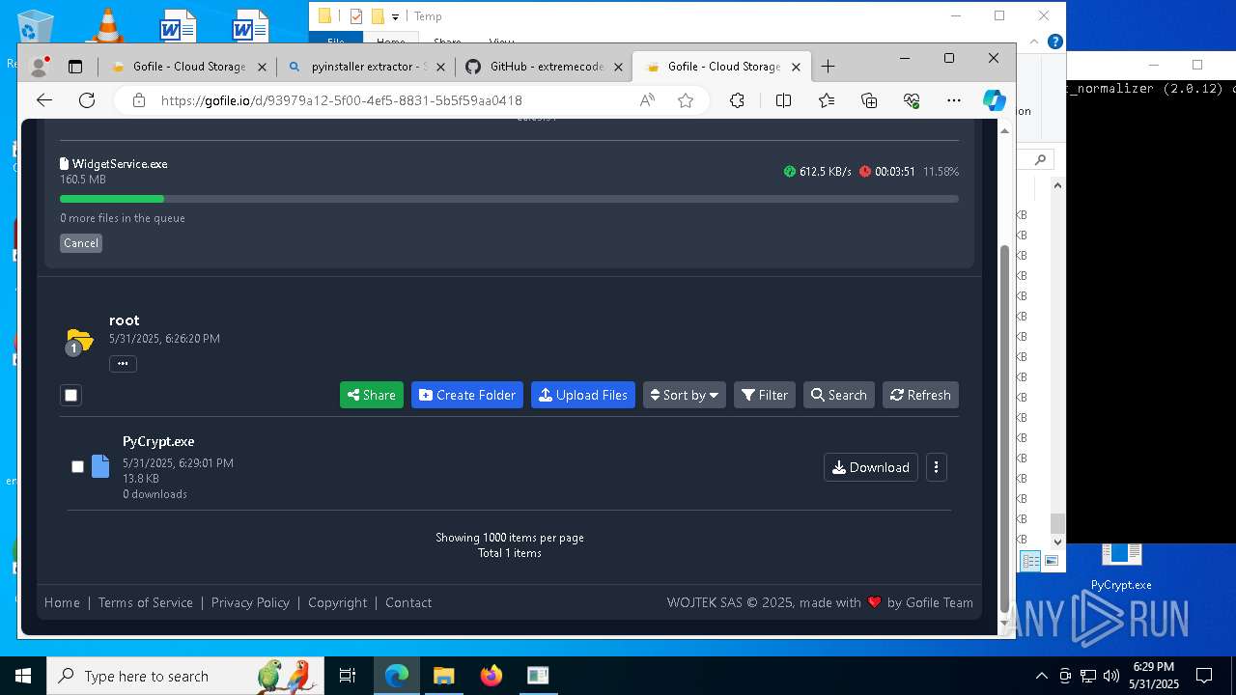Open Contact footer link
Screen dimensions: 1236x695
(408, 602)
